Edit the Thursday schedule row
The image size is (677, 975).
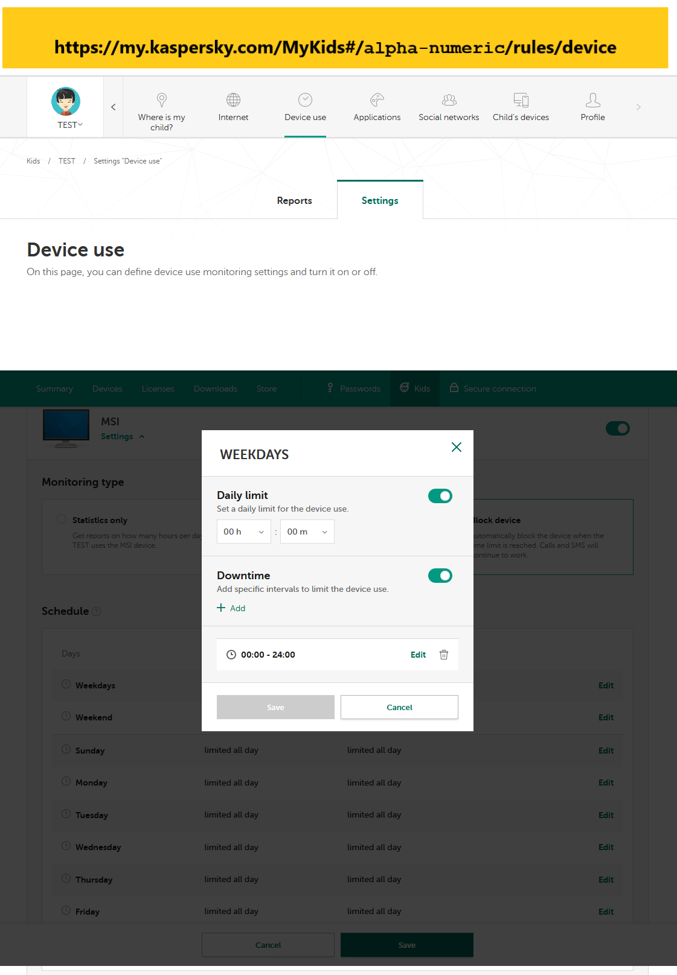tap(606, 880)
